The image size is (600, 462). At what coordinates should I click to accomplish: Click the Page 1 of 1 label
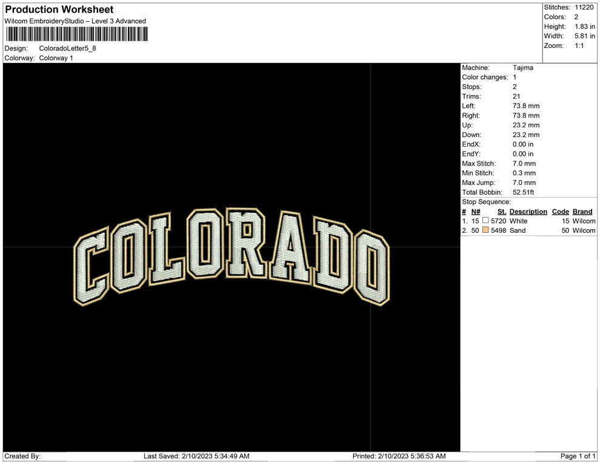click(578, 455)
